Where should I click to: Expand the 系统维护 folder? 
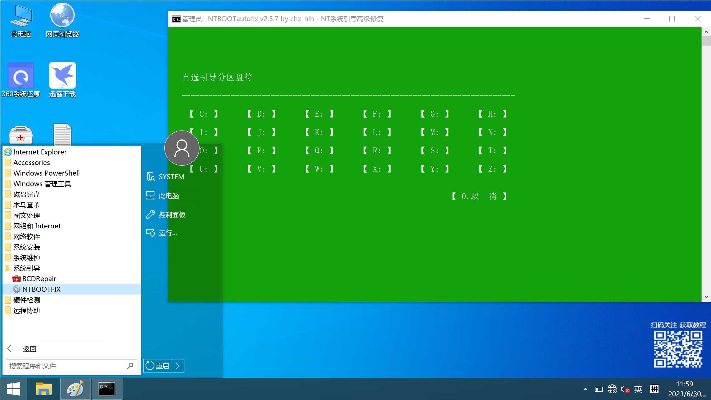pyautogui.click(x=27, y=257)
